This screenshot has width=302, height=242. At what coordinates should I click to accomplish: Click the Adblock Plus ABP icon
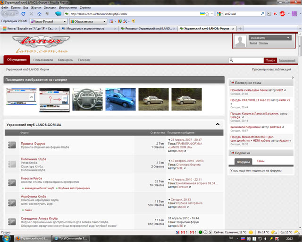282,14
